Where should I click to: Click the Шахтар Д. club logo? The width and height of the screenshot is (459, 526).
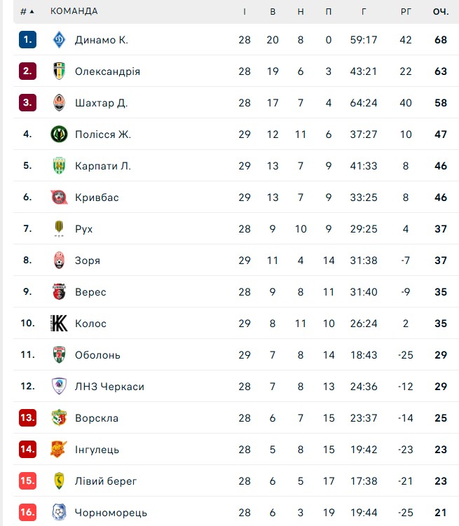coord(60,103)
